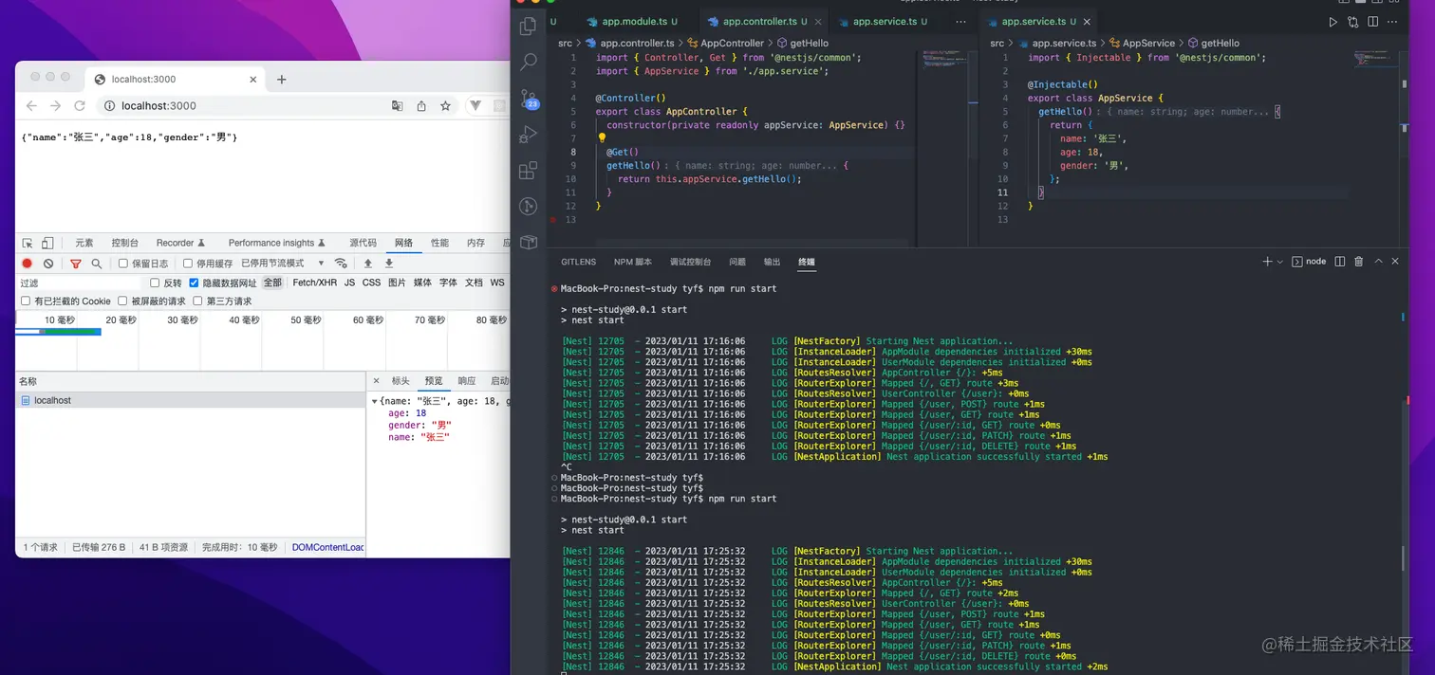Enable the 停用缓存 checkbox
This screenshot has height=675, width=1435.
[188, 264]
